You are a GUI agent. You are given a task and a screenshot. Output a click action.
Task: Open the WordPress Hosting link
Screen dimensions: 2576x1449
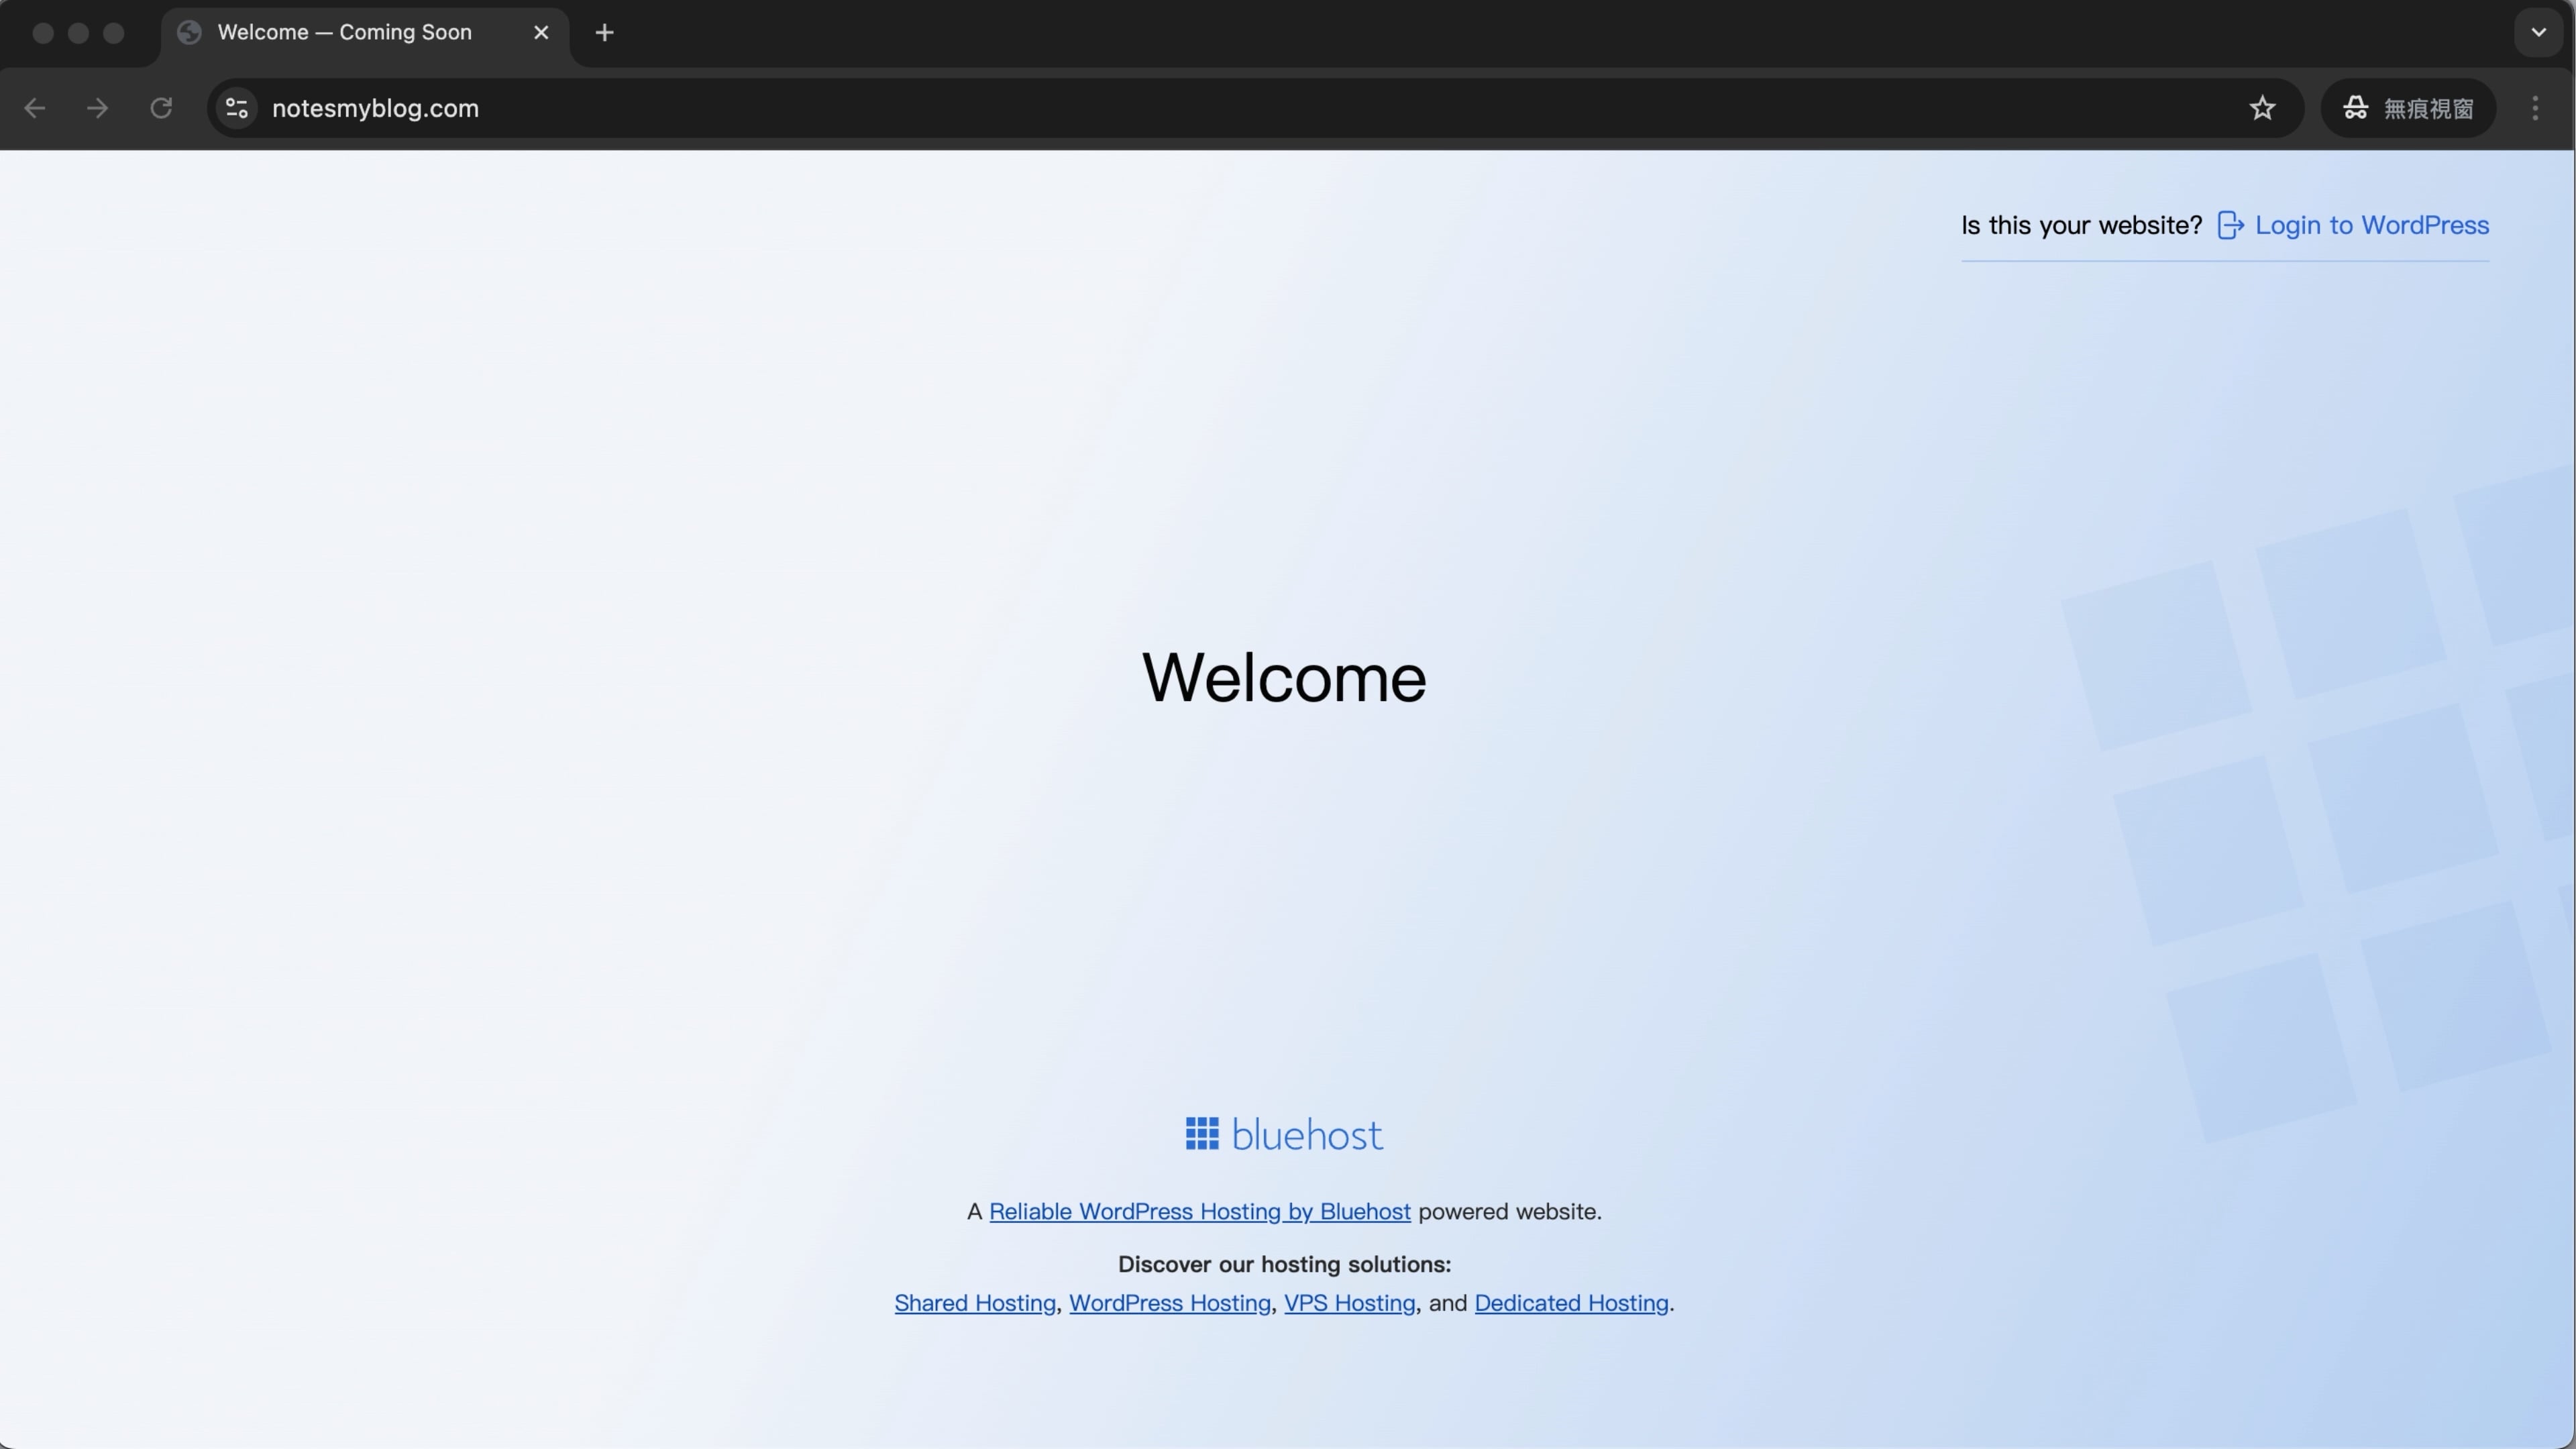click(1169, 1304)
